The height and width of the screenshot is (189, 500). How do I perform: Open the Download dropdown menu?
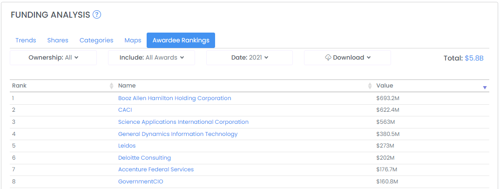[x=347, y=58]
